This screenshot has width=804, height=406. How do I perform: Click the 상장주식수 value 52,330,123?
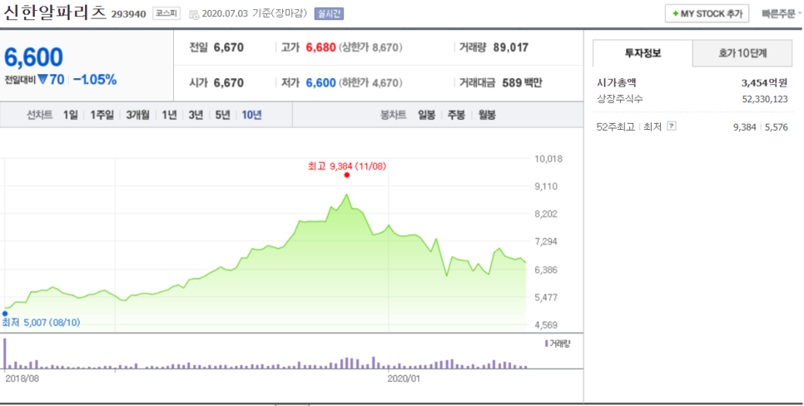coord(765,99)
